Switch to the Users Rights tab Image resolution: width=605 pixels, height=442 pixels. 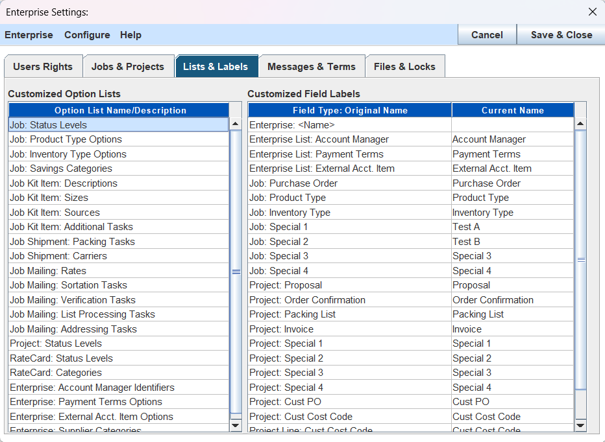coord(43,67)
